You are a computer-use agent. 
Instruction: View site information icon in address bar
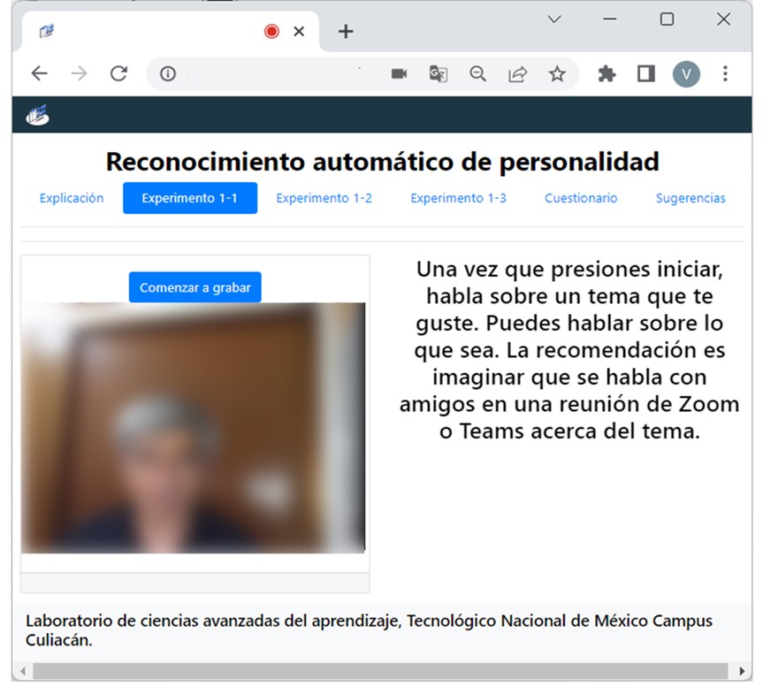click(168, 73)
